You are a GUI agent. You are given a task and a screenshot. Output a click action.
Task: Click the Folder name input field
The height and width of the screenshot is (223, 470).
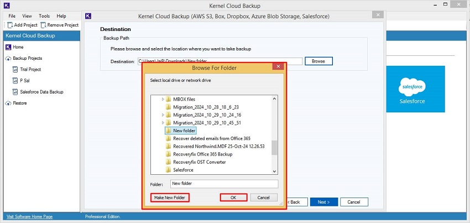tap(224, 183)
